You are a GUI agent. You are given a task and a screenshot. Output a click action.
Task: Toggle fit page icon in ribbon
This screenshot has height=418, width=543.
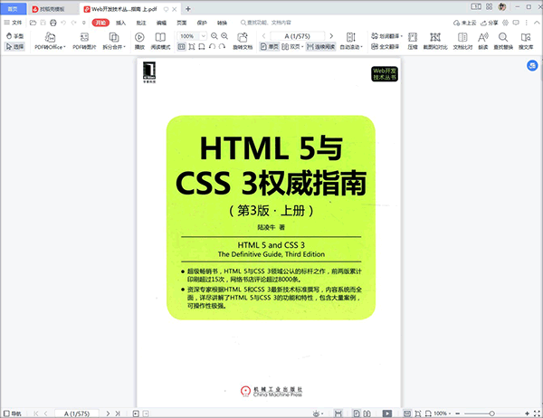192,46
